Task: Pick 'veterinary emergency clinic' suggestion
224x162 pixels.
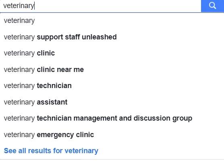Action: [x=112, y=135]
